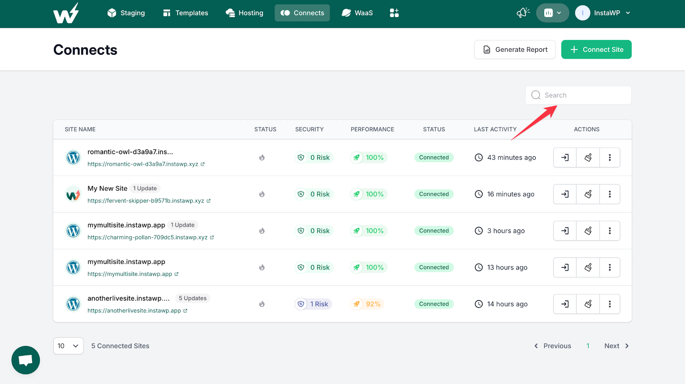685x384 pixels.
Task: Magic login icon for site active 13 hours ago
Action: click(x=565, y=268)
